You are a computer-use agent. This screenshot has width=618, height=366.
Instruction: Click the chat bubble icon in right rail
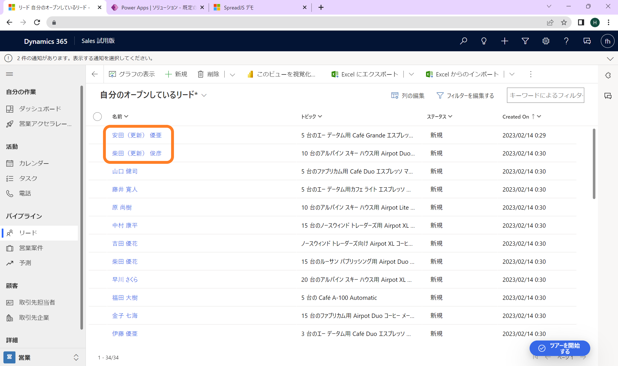(x=608, y=96)
